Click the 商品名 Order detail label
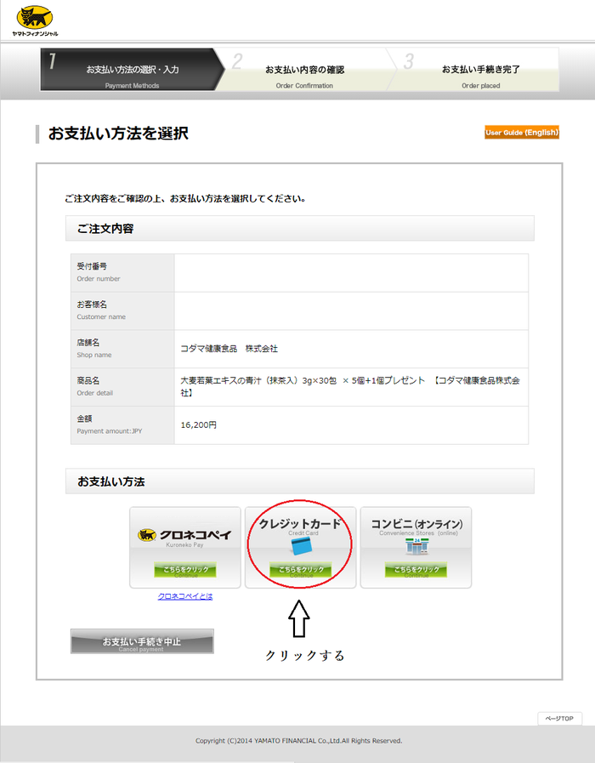 pyautogui.click(x=95, y=386)
